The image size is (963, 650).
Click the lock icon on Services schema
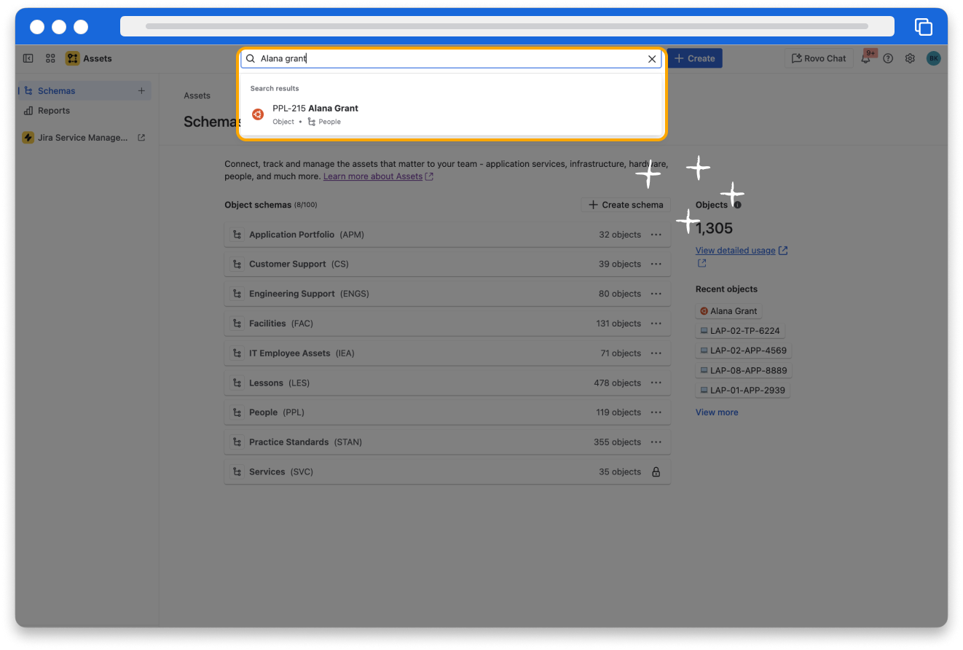(656, 472)
